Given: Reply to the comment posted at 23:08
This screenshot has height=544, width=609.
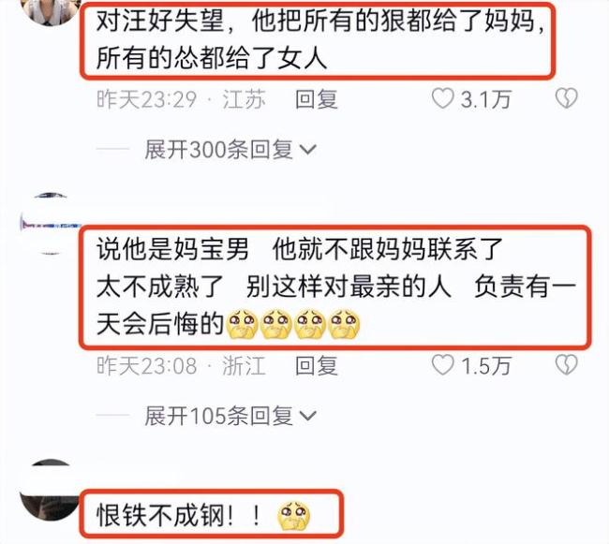Looking at the screenshot, I should point(316,365).
